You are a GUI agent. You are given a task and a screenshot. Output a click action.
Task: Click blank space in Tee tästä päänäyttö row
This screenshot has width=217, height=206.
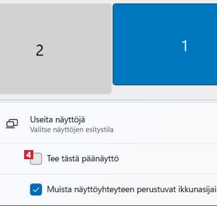168,159
